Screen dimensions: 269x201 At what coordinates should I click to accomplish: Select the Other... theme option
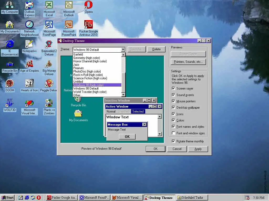pos(97,95)
